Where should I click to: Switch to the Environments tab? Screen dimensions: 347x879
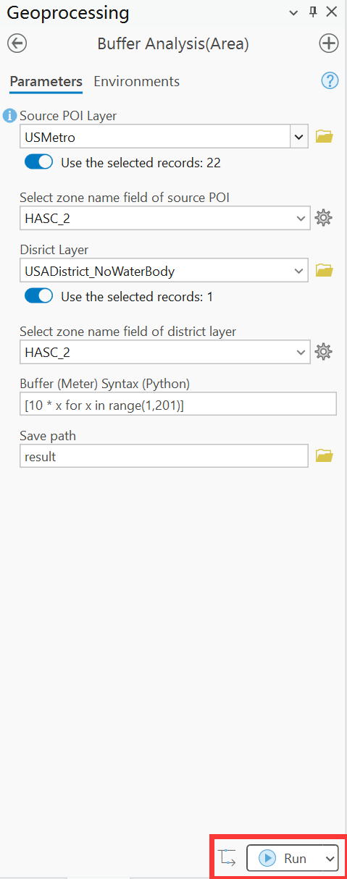click(x=136, y=81)
